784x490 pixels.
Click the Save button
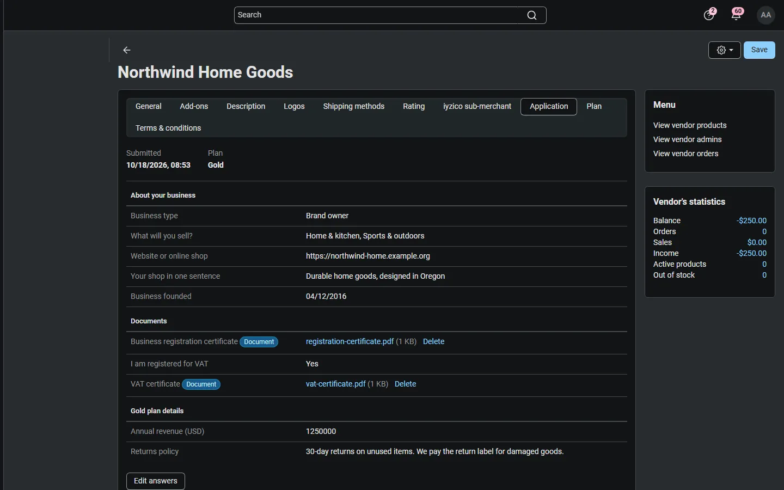(759, 50)
